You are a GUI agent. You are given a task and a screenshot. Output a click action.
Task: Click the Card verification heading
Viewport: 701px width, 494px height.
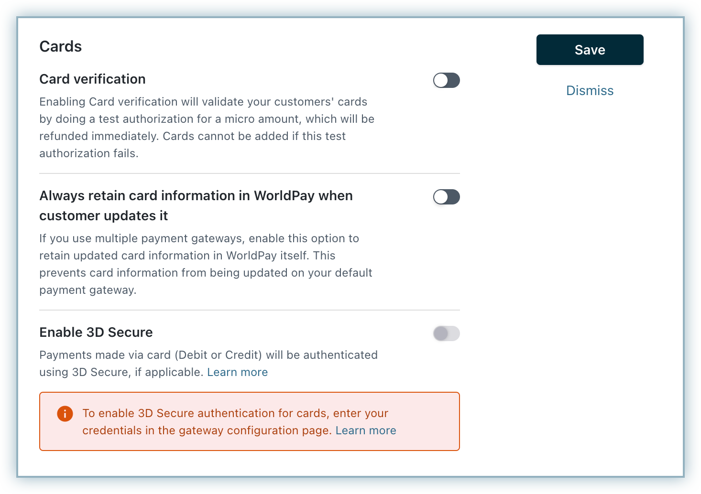[92, 79]
